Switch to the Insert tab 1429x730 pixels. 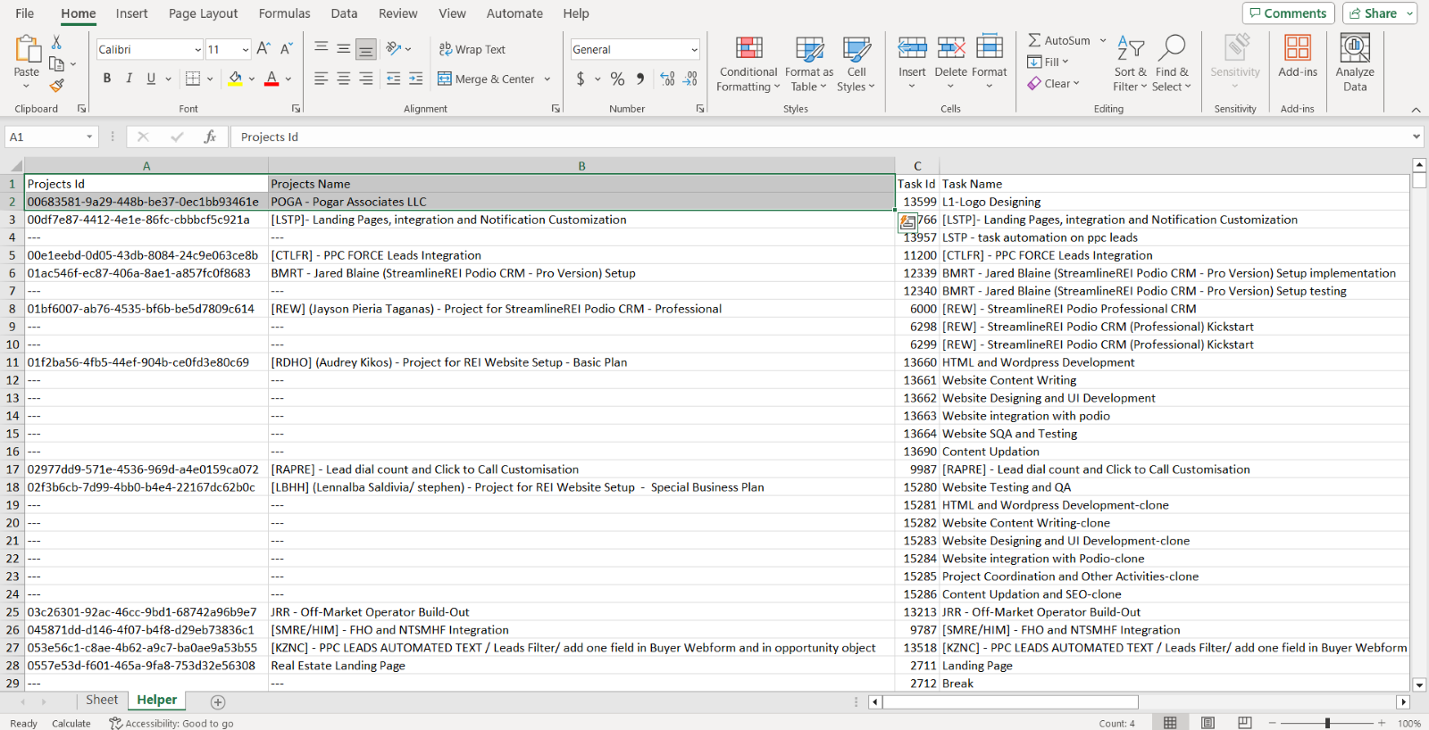[x=131, y=13]
